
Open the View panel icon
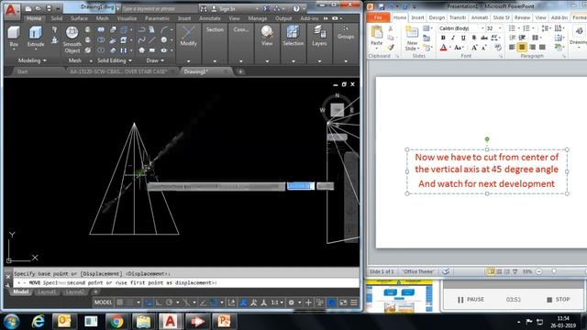[267, 33]
